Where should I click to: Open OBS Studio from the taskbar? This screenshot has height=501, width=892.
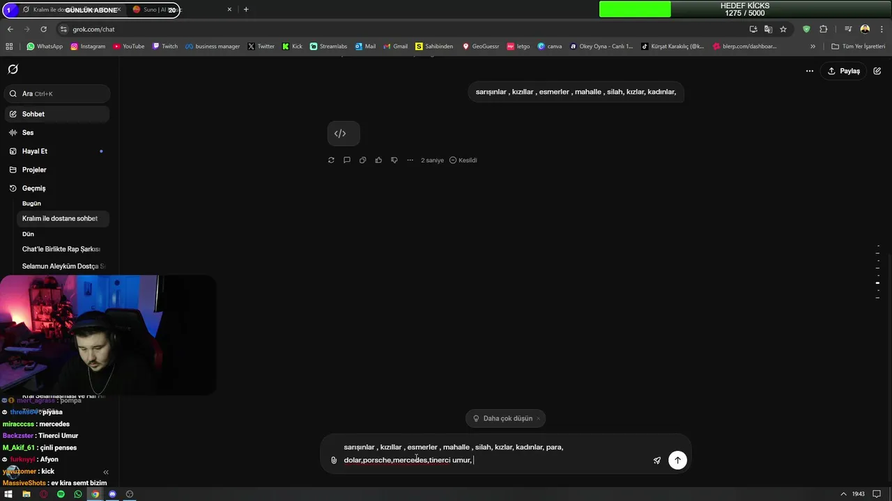pos(129,494)
